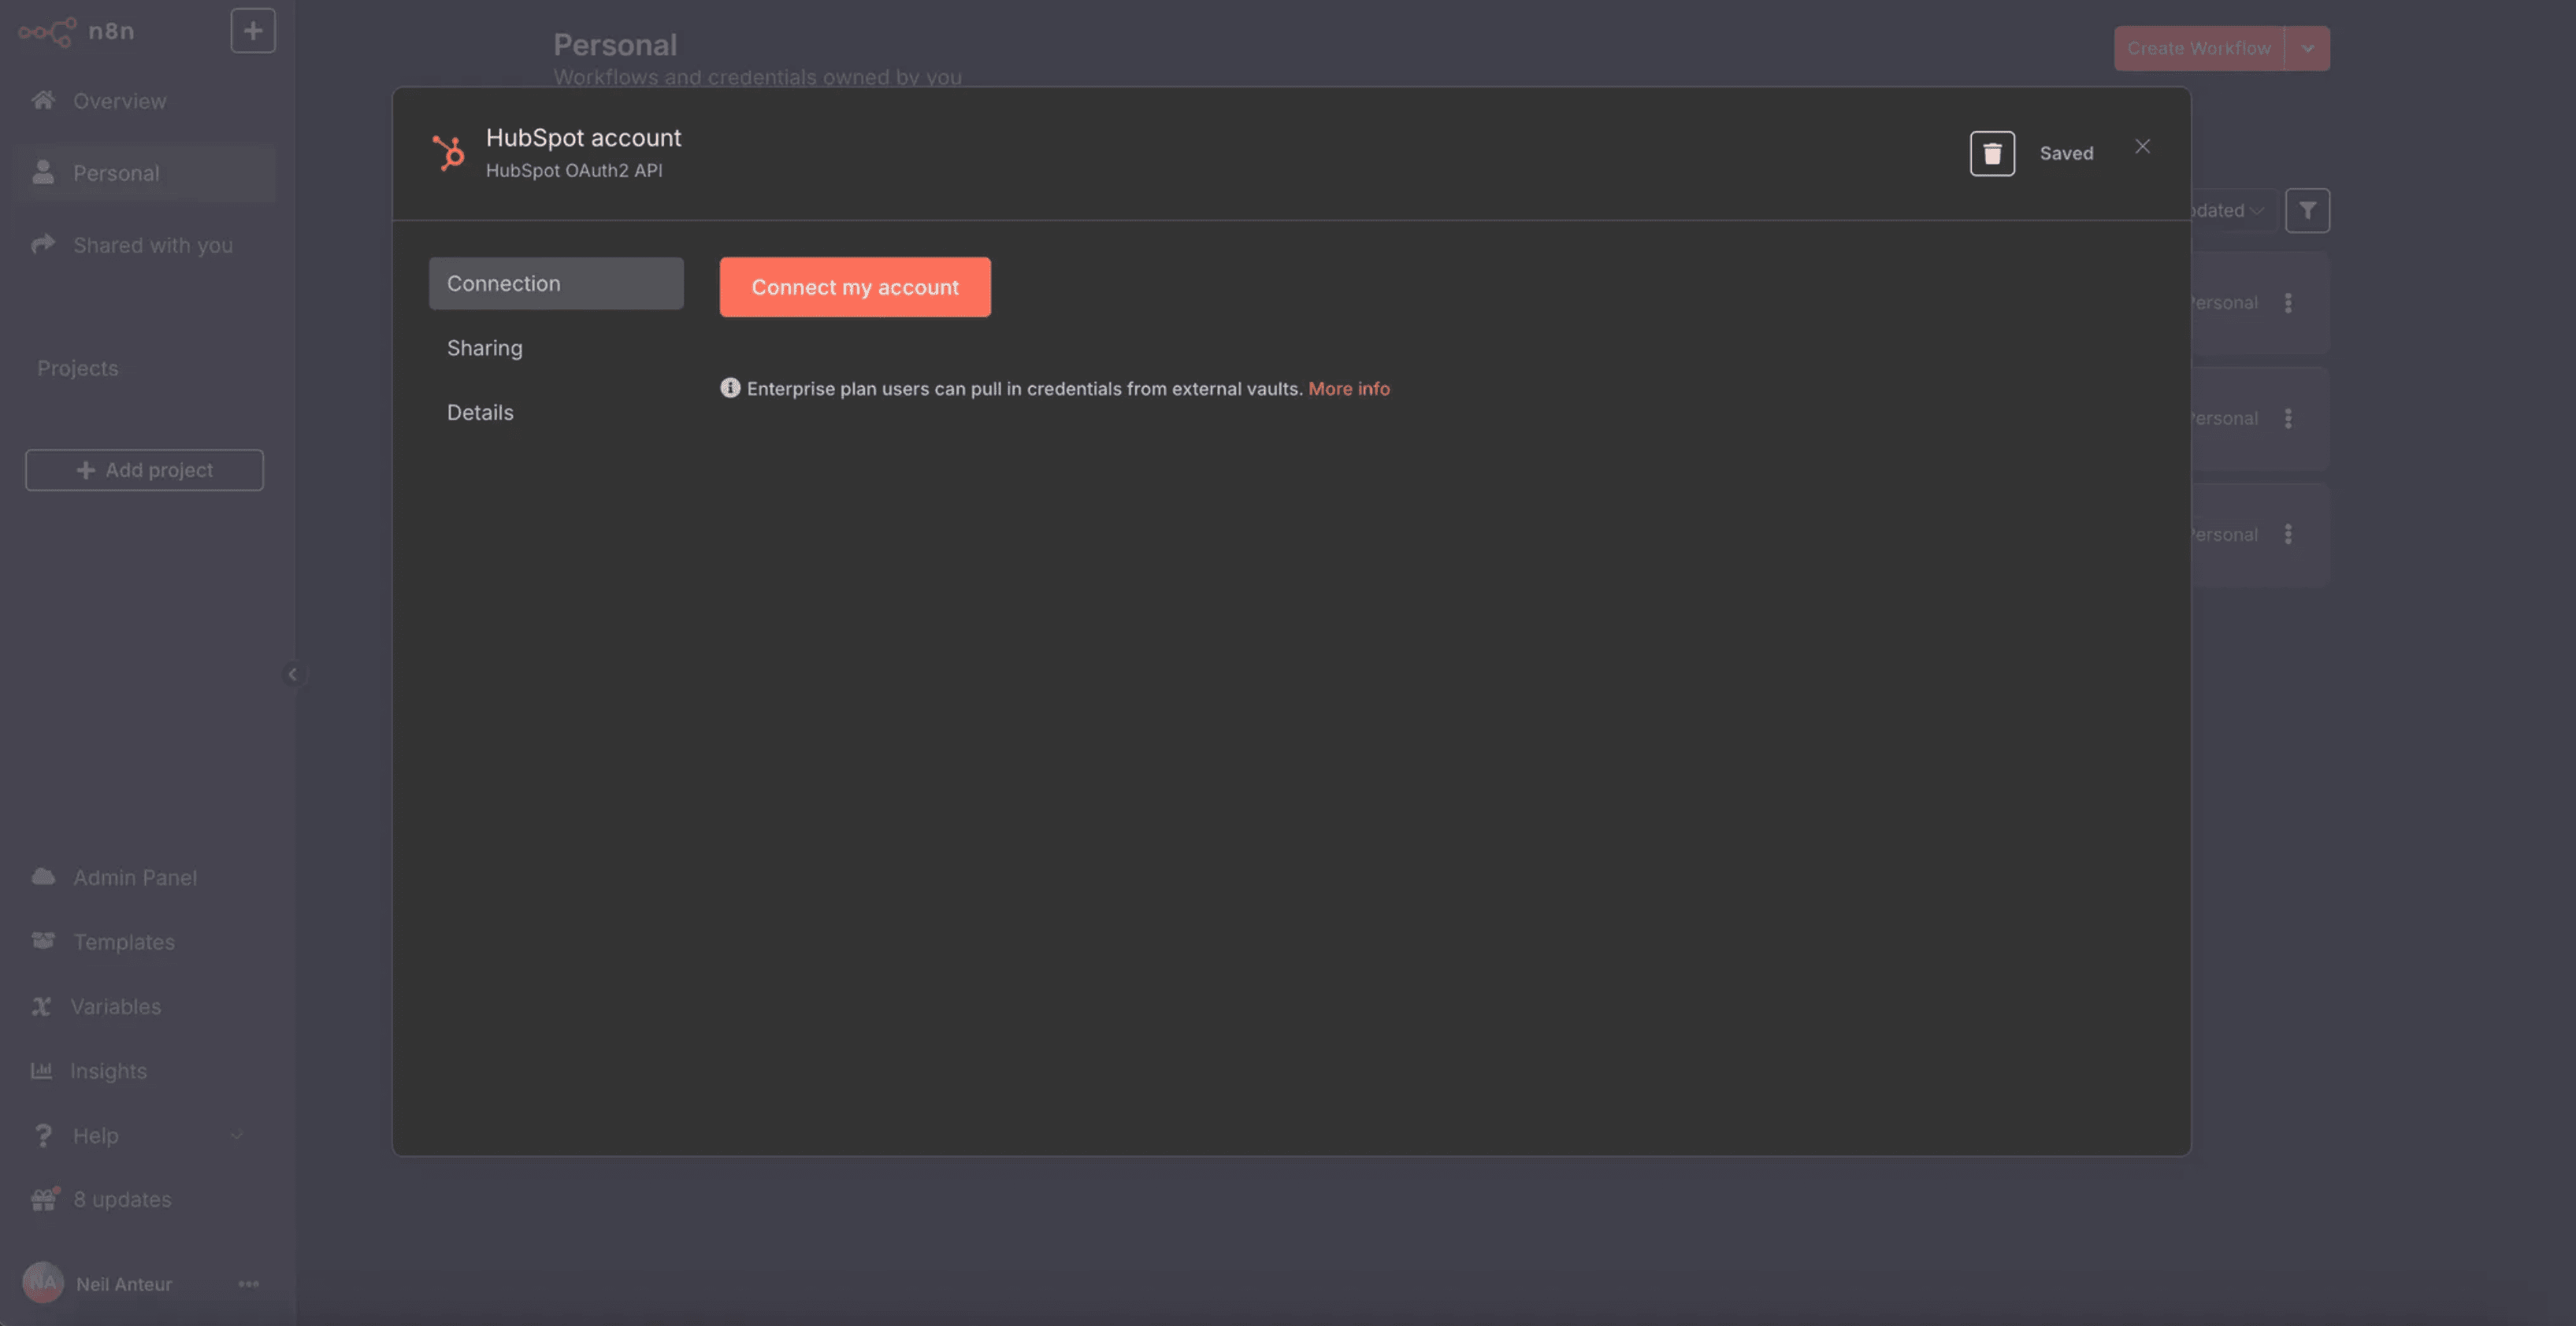Open options menu of second Personal row

tap(2288, 419)
